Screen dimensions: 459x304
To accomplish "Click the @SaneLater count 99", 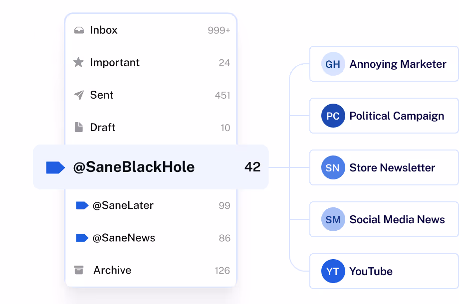I will (x=225, y=205).
